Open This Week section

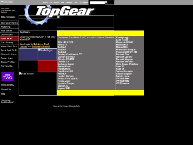tap(9, 31)
